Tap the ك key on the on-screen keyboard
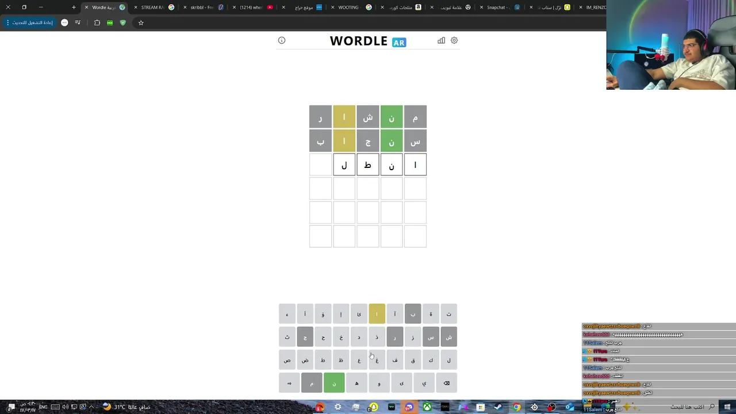Viewport: 736px width, 414px height. pyautogui.click(x=431, y=360)
